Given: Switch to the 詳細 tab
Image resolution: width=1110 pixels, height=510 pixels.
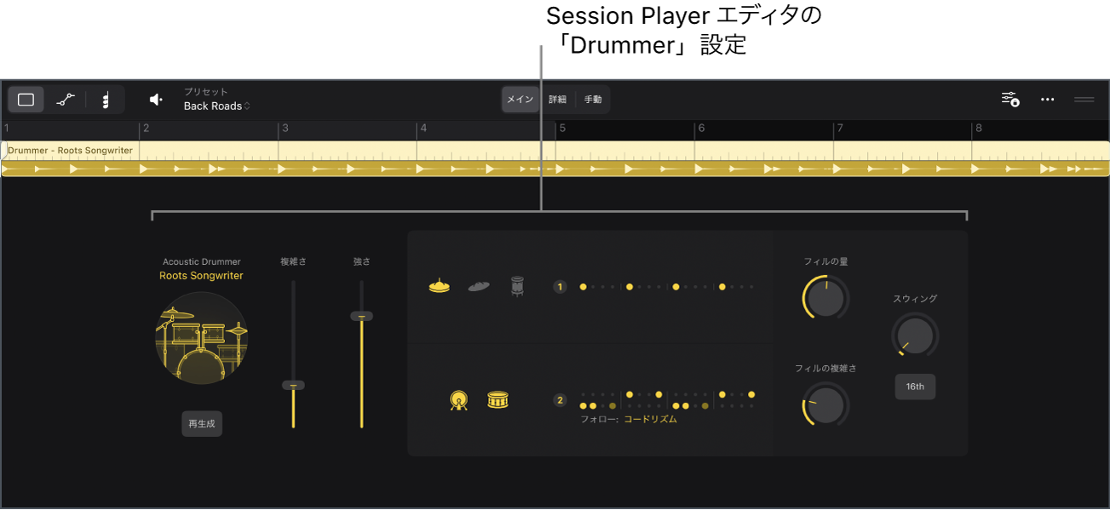Looking at the screenshot, I should pyautogui.click(x=557, y=100).
